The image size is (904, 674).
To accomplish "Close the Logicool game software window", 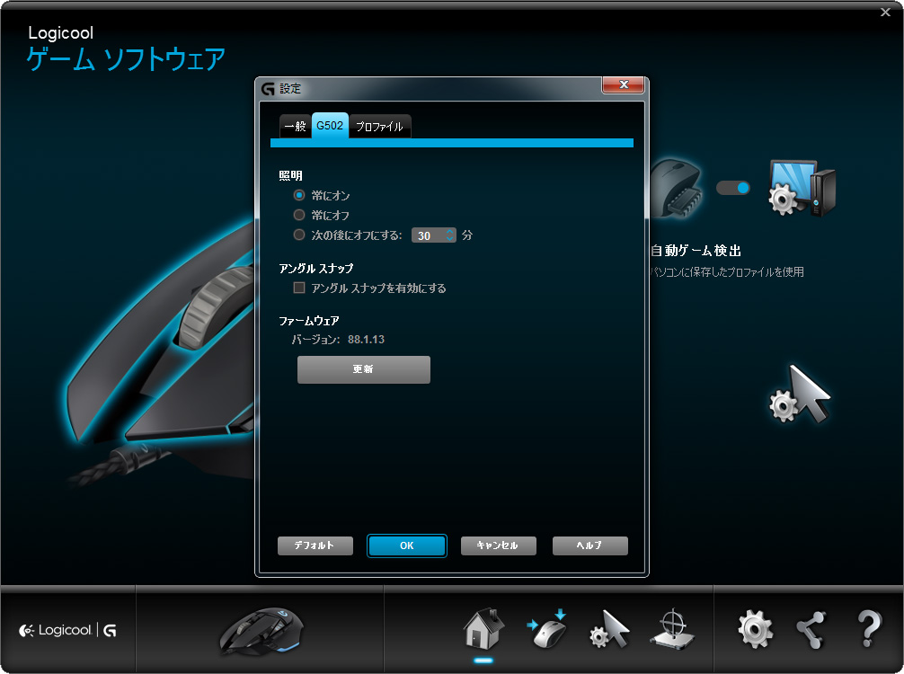I will [885, 12].
